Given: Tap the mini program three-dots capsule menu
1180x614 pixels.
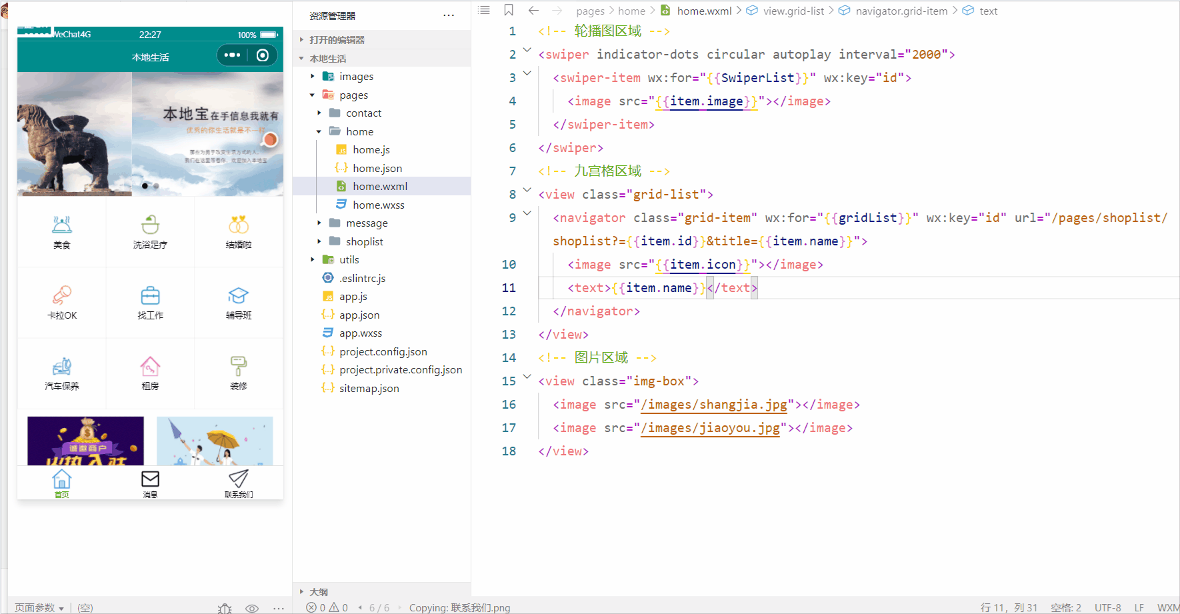Looking at the screenshot, I should (232, 55).
